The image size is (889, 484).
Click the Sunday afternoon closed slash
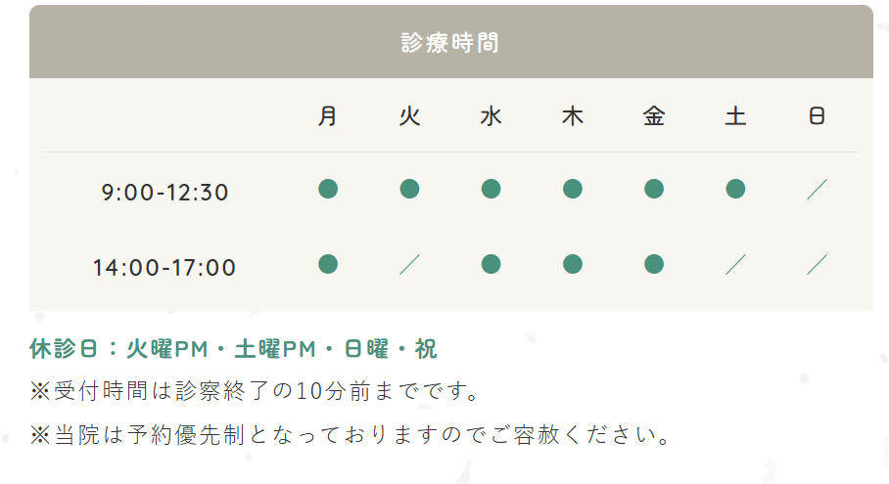point(818,264)
